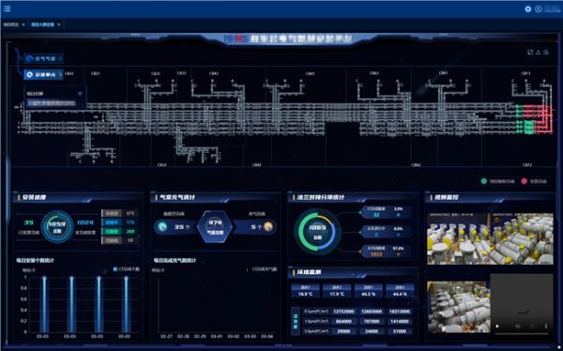This screenshot has height=351, width=563.
Task: Open the settings gear icon in header
Action: pos(527,9)
